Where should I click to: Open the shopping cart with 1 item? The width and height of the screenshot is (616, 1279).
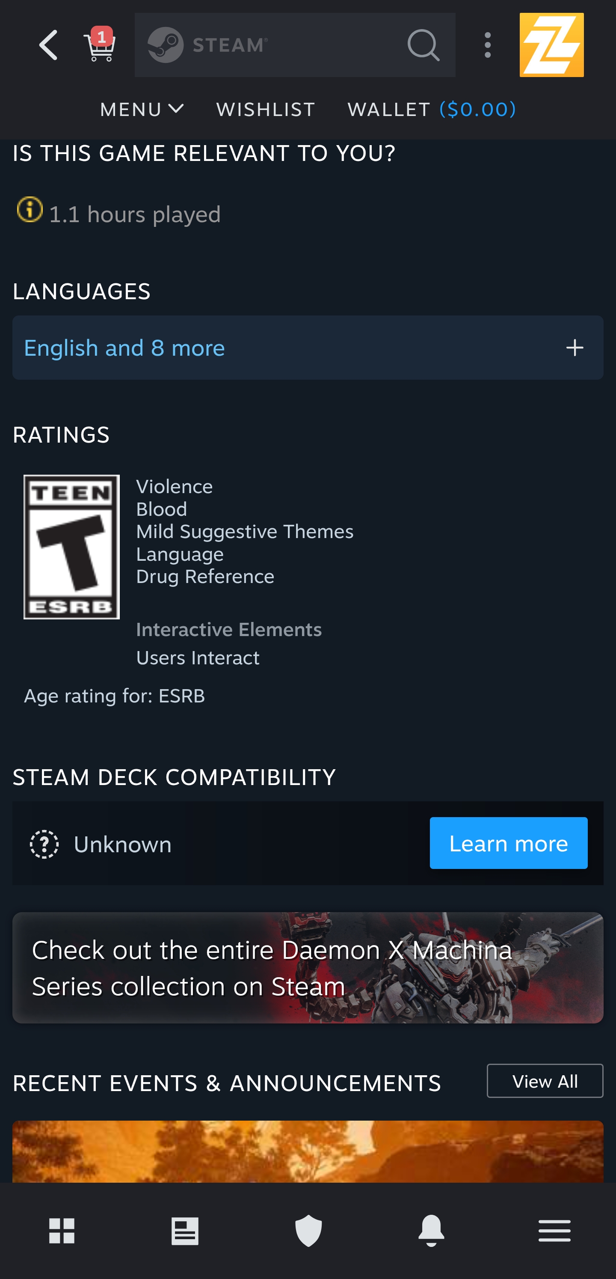click(100, 46)
